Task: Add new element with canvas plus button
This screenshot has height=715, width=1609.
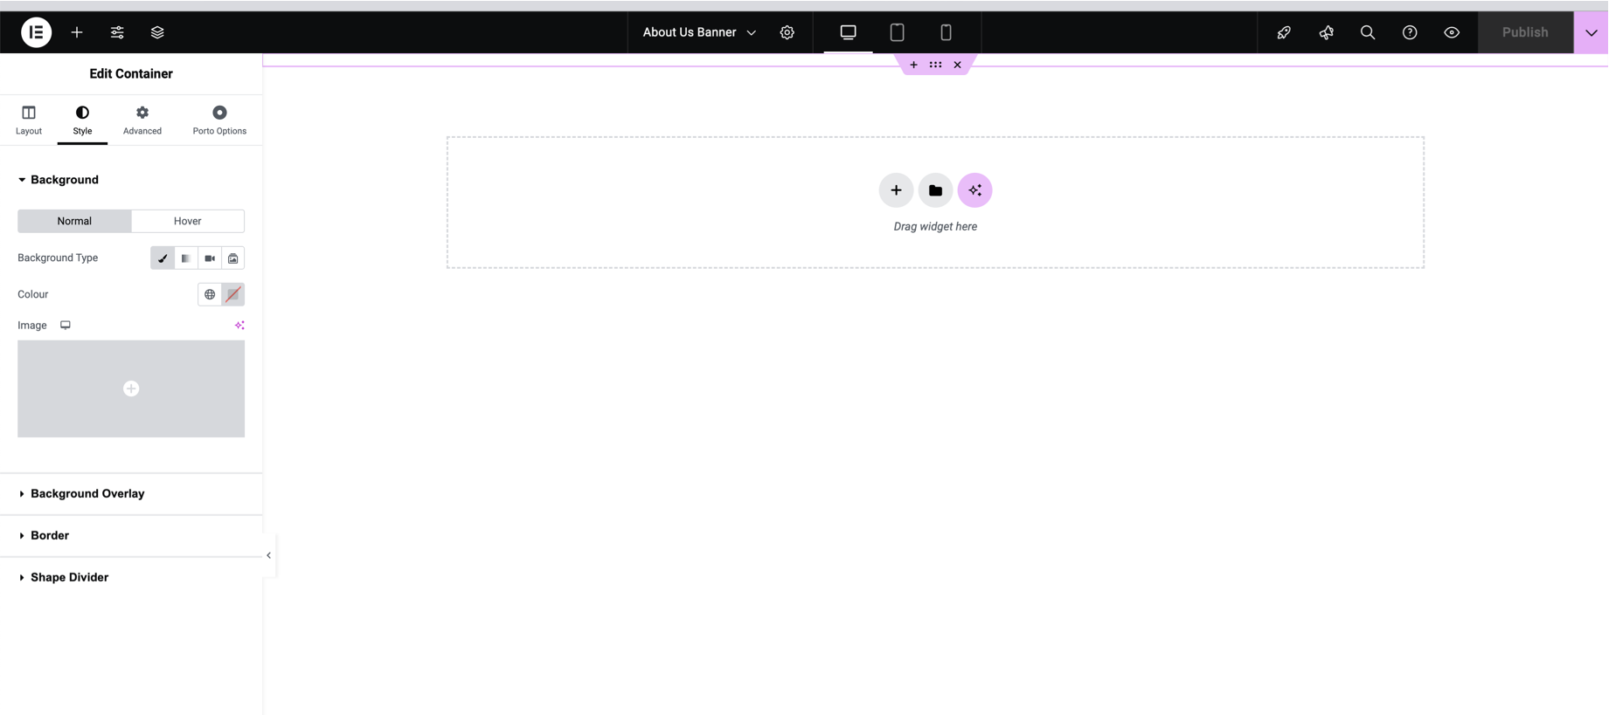Action: [x=896, y=190]
